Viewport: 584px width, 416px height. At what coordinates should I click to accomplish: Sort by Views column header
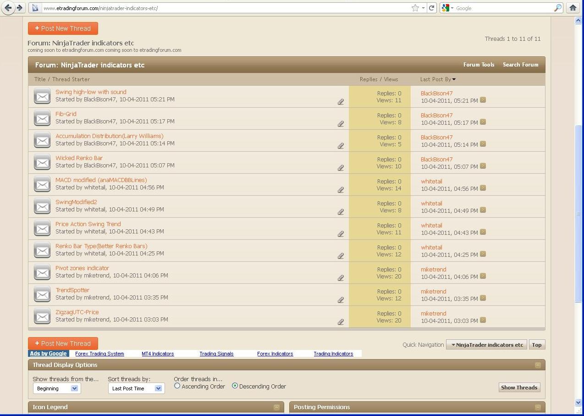391,79
